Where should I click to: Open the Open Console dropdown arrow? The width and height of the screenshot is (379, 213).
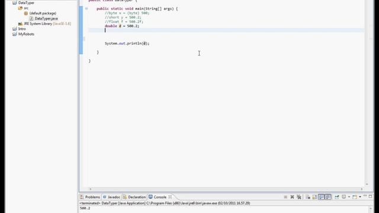tap(360, 197)
